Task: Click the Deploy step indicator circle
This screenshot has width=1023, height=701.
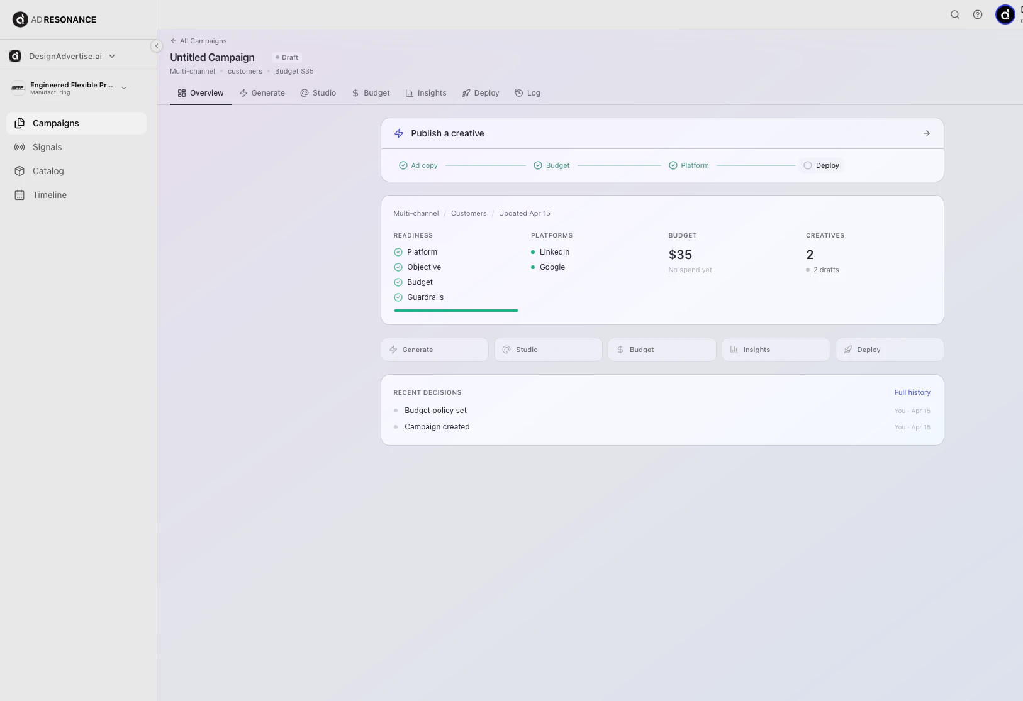Action: [x=807, y=165]
